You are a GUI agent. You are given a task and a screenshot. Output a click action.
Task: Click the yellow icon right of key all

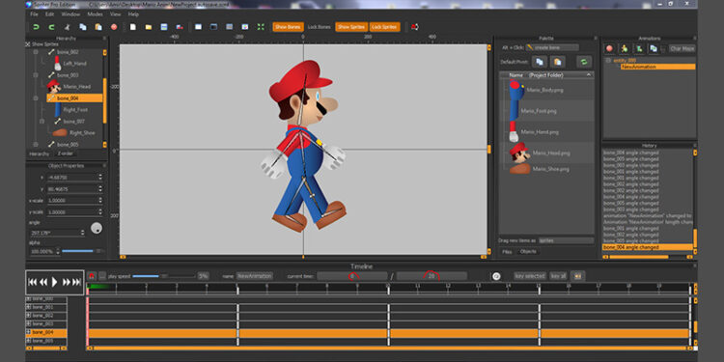(x=577, y=276)
